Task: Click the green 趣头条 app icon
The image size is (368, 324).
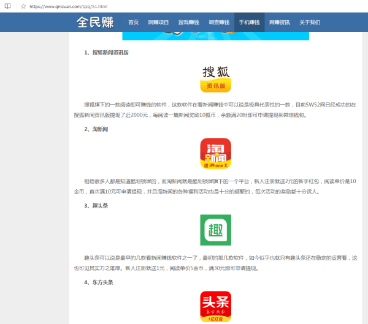Action: pos(216,230)
